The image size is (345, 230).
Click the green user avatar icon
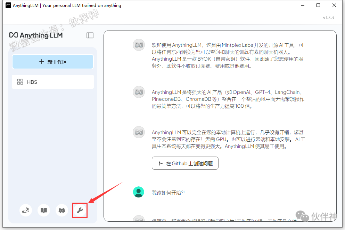click(x=139, y=192)
